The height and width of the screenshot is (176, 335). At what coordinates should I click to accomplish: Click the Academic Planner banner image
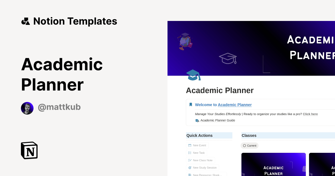click(251, 48)
